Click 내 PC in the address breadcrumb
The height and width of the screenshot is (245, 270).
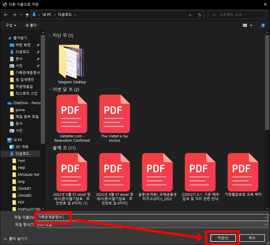click(47, 15)
